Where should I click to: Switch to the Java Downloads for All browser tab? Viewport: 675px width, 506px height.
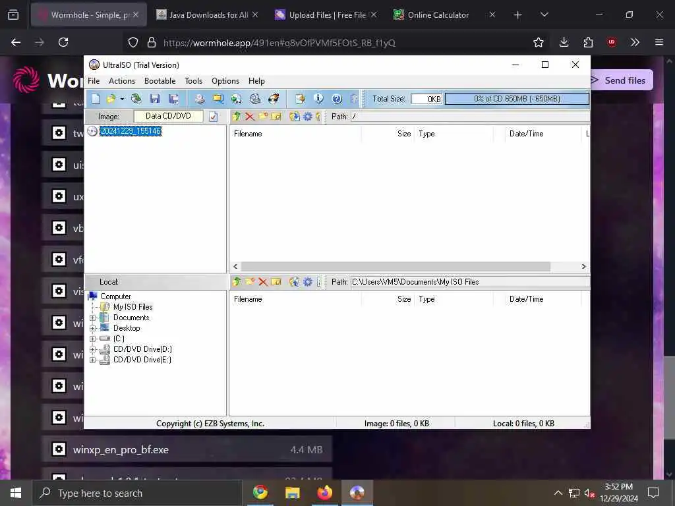208,14
